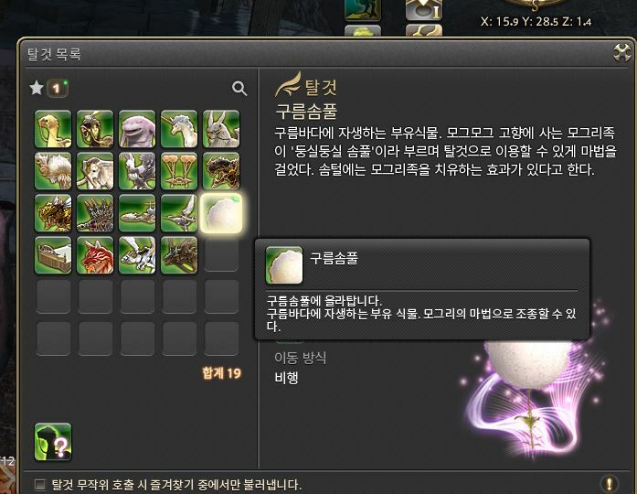Select the white cloud mallow mount icon
This screenshot has height=494, width=637.
(221, 213)
